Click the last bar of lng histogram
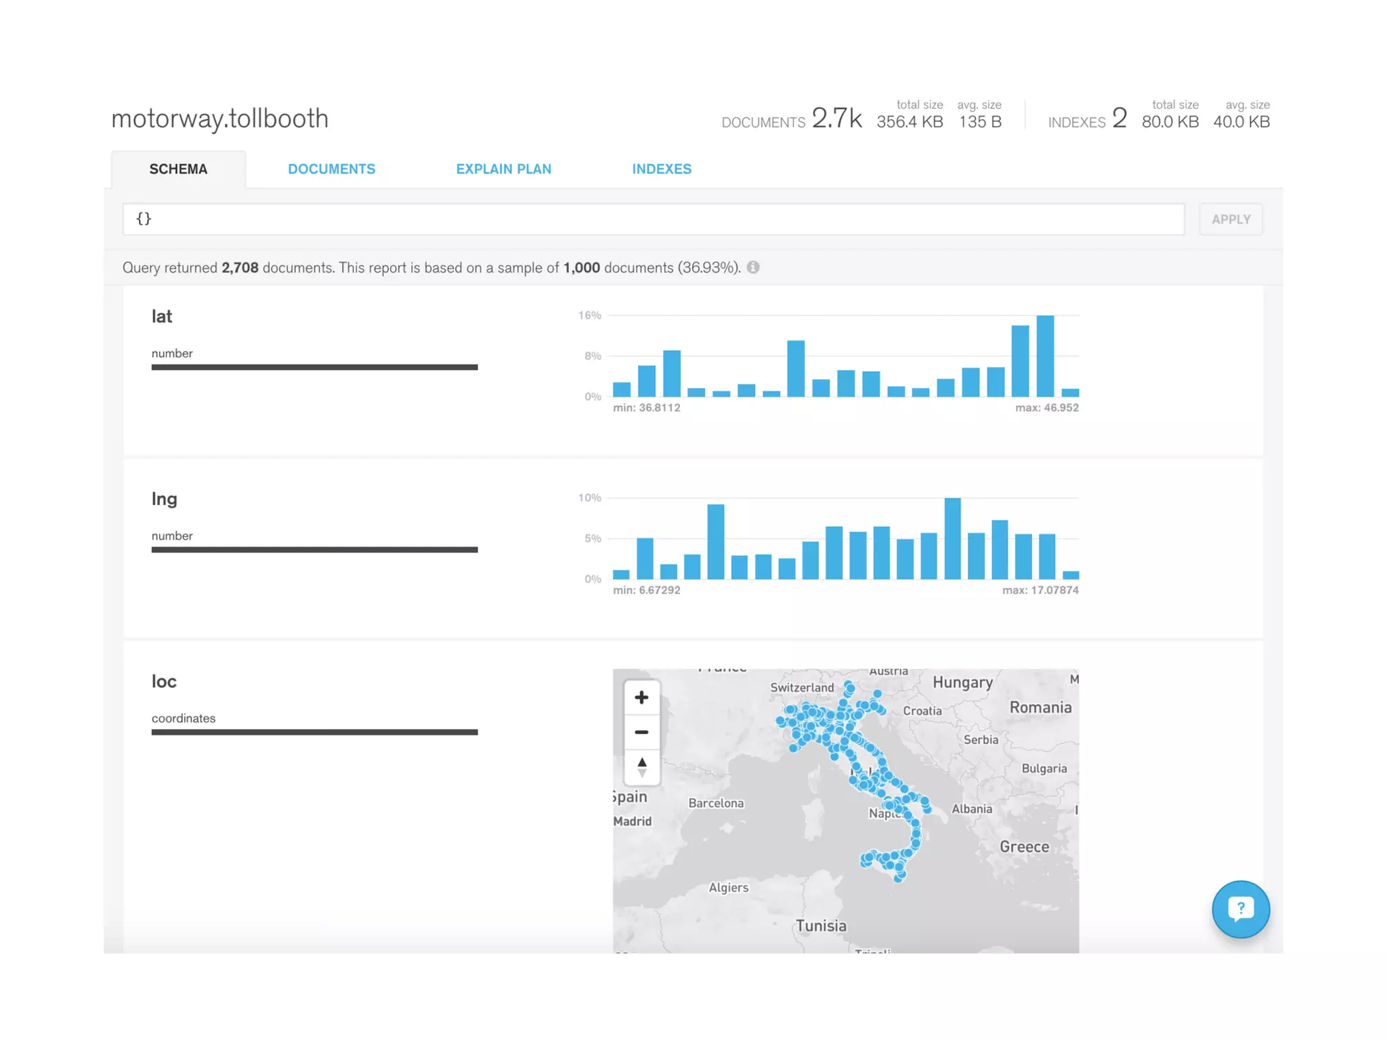This screenshot has height=1040, width=1387. (1070, 575)
